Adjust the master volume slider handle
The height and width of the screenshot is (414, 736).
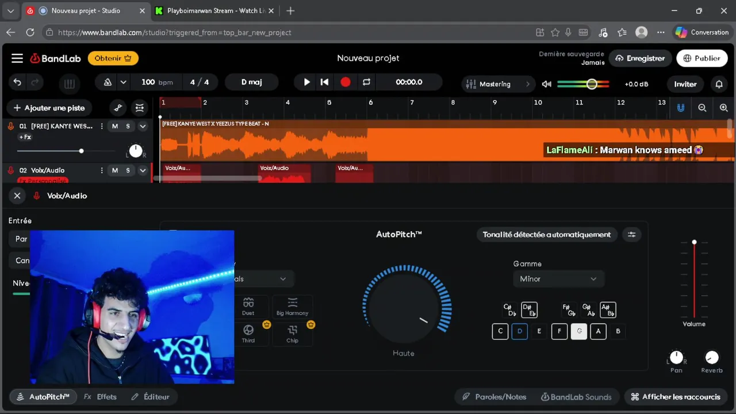[x=592, y=84]
